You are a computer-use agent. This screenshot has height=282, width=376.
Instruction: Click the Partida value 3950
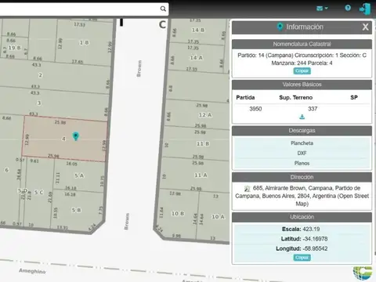pyautogui.click(x=255, y=109)
